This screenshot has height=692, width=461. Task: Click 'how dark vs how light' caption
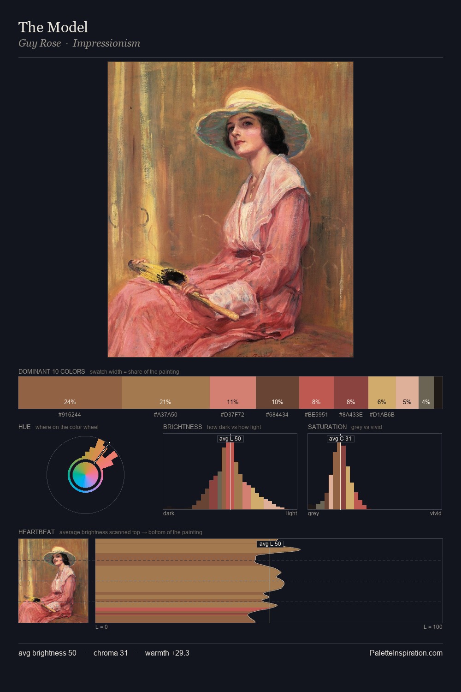coord(234,427)
